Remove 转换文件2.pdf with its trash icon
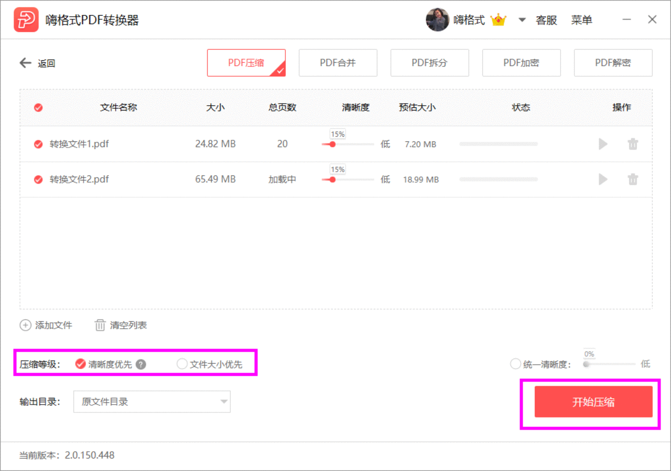 [633, 179]
